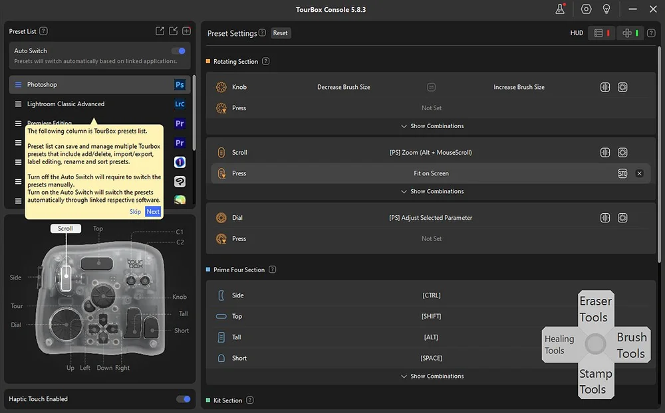Open Knob rotation speed settings icon
This screenshot has width=665, height=413.
click(x=622, y=87)
